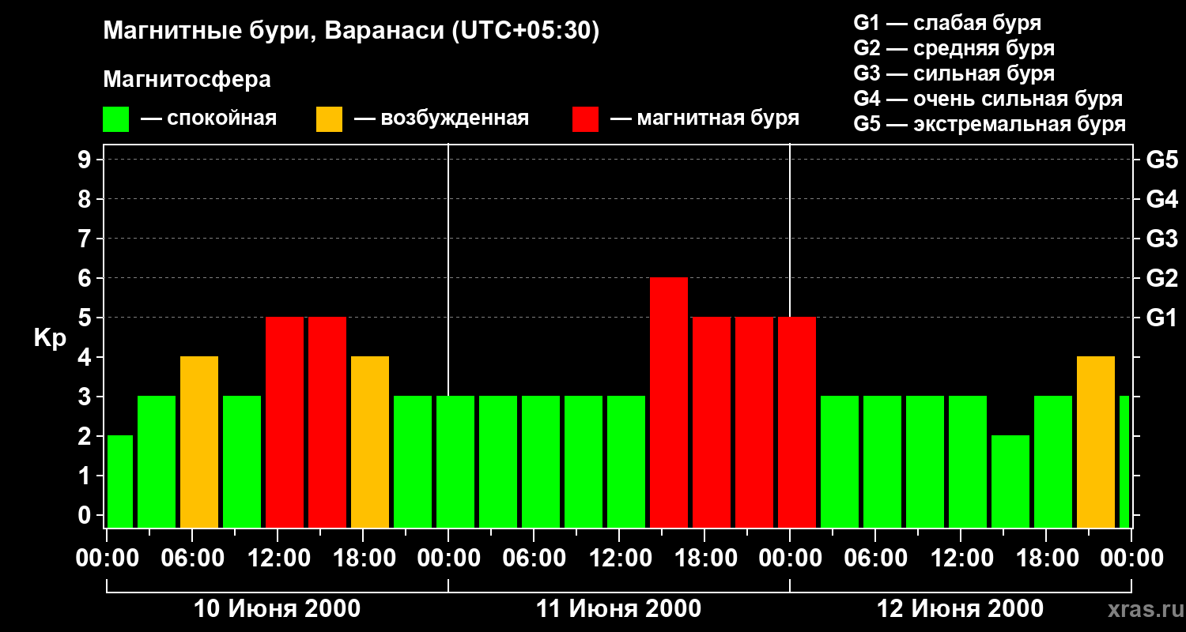Click the 'G5' label on the right axis

tap(1161, 160)
